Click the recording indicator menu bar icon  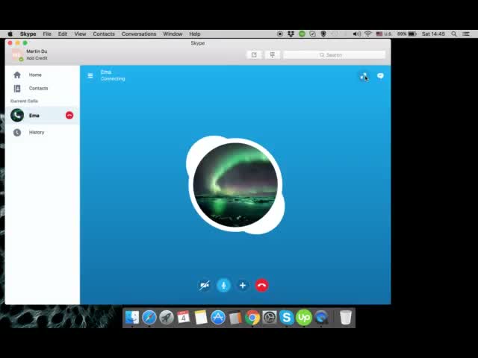coord(280,34)
